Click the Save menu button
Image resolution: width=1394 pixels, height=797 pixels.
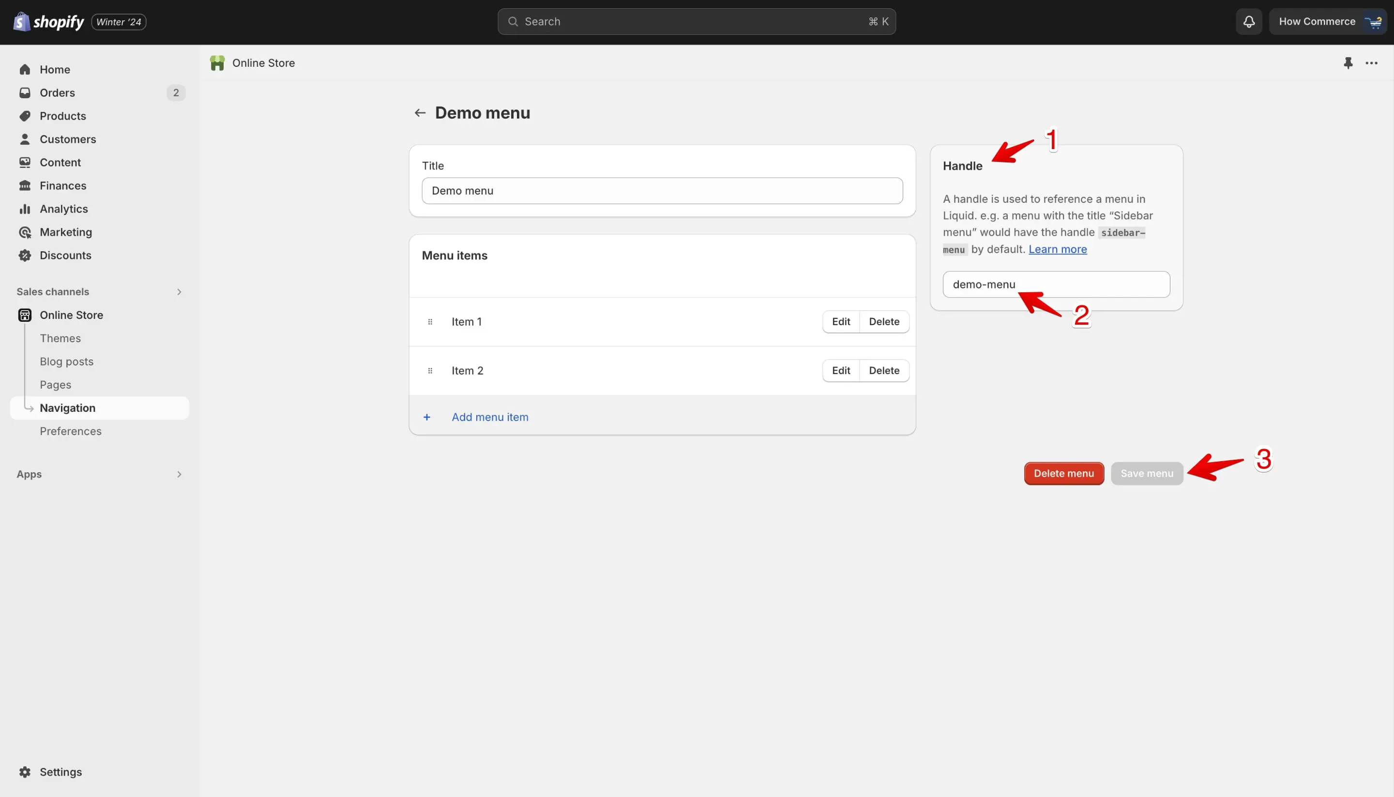1147,473
